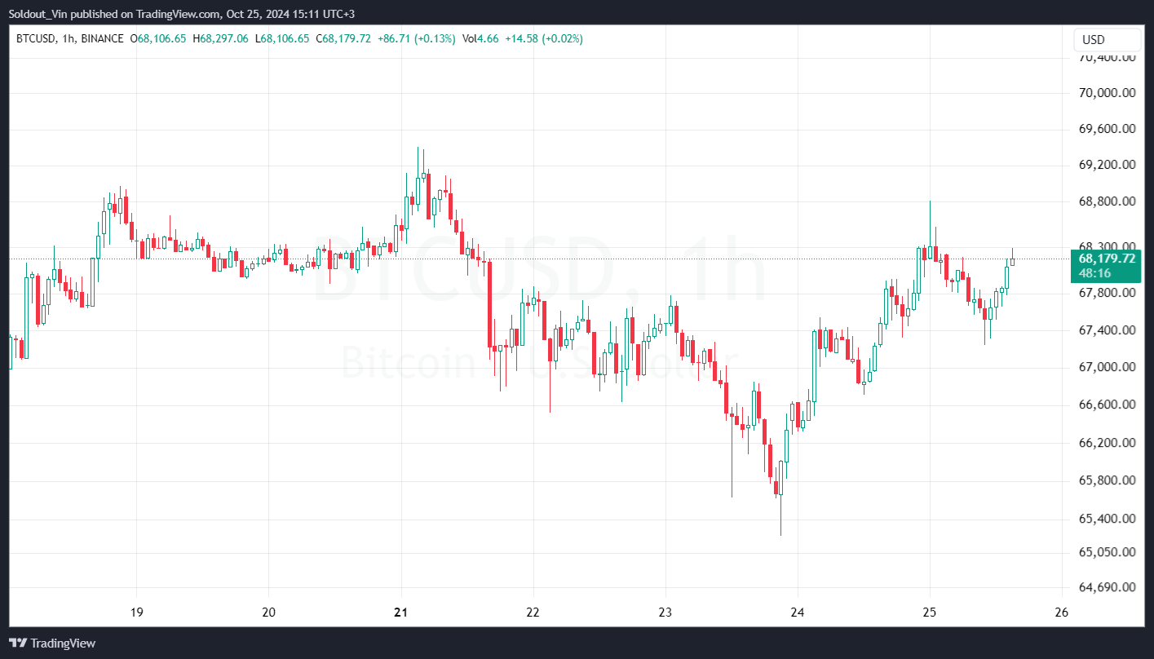Viewport: 1154px width, 659px height.
Task: Click the +14.58 (+0.02%) volume change
Action: [x=545, y=38]
